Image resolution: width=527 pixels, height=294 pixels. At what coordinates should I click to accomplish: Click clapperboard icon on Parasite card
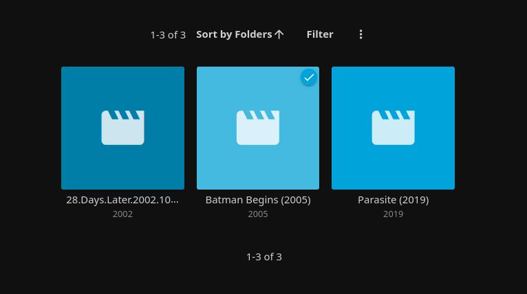(393, 128)
